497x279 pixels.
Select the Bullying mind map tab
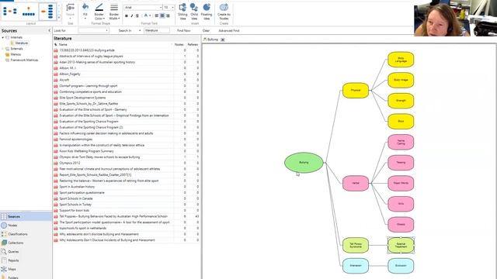coord(213,40)
